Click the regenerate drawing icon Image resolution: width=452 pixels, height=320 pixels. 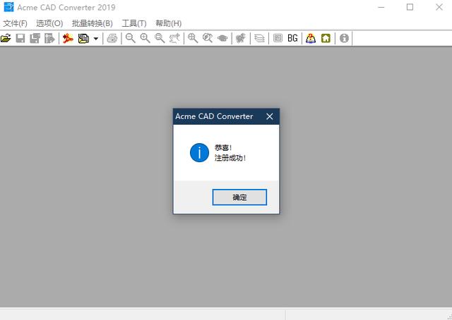point(241,38)
